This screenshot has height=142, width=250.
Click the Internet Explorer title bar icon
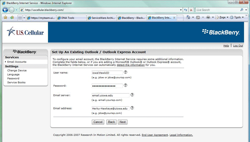click(4, 3)
